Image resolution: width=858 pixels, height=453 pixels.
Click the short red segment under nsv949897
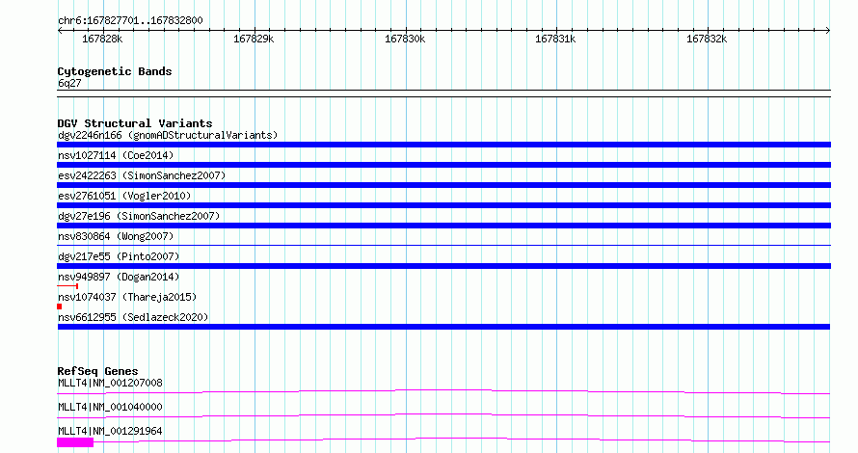click(67, 285)
